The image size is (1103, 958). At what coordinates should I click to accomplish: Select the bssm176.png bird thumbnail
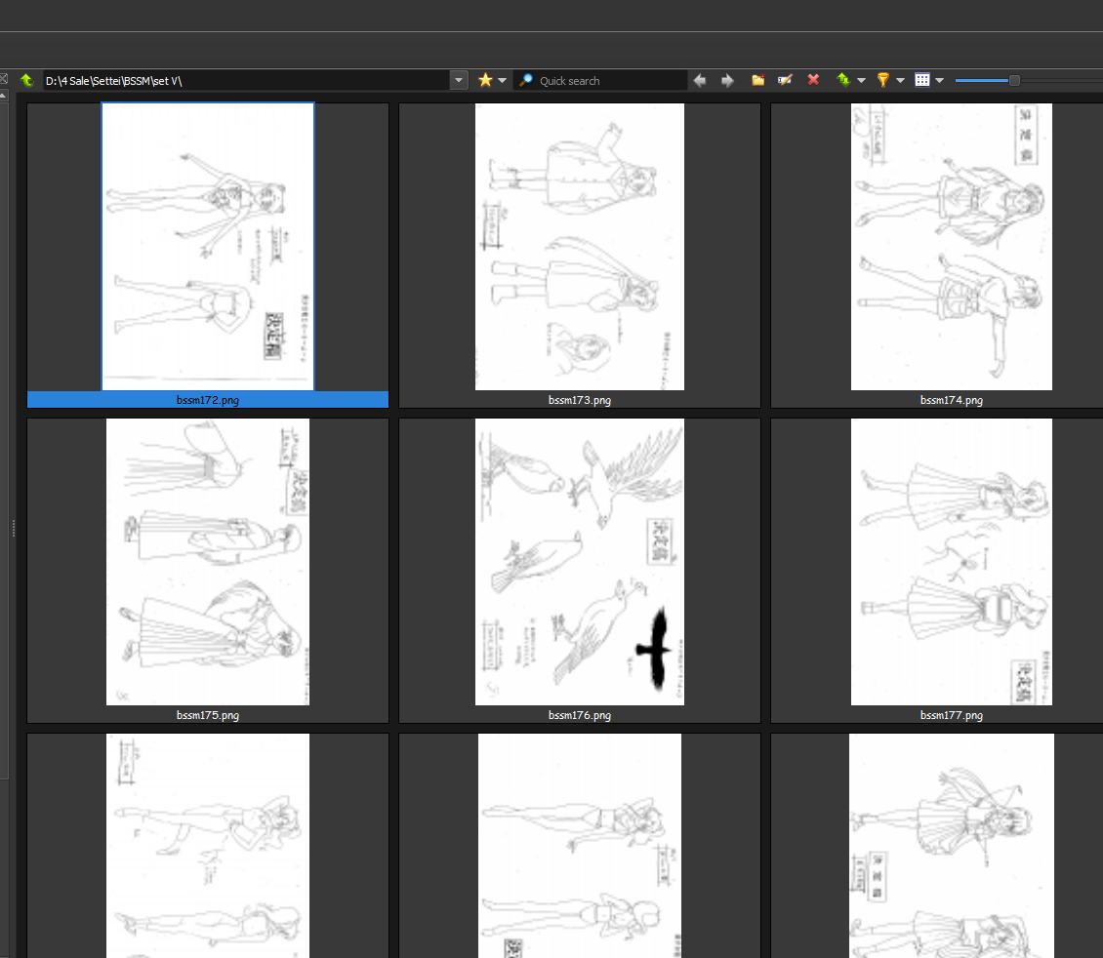click(579, 562)
